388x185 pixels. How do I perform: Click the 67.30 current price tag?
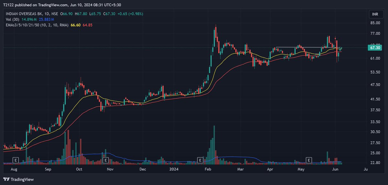[x=375, y=48]
